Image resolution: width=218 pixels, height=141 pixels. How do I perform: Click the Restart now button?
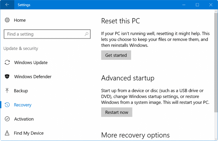(117, 112)
